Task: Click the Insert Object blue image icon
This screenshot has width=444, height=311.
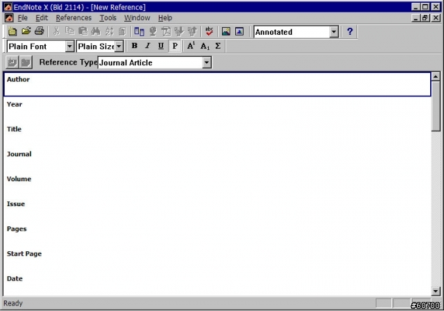Action: tap(239, 31)
